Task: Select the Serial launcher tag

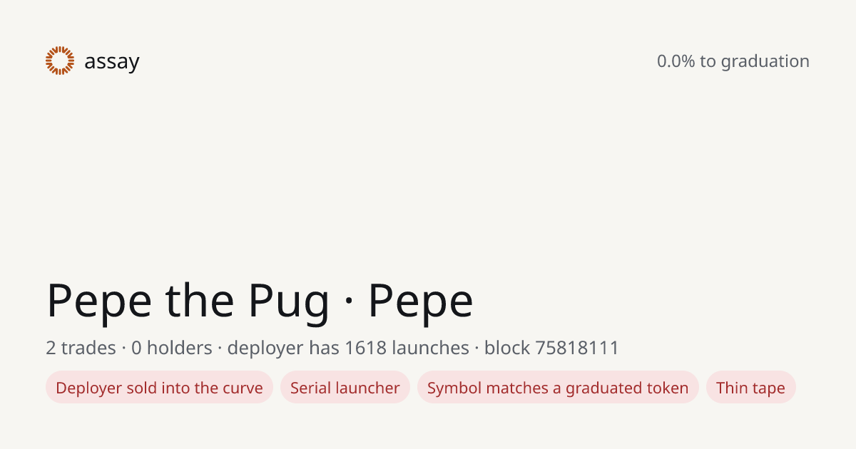Action: [345, 388]
